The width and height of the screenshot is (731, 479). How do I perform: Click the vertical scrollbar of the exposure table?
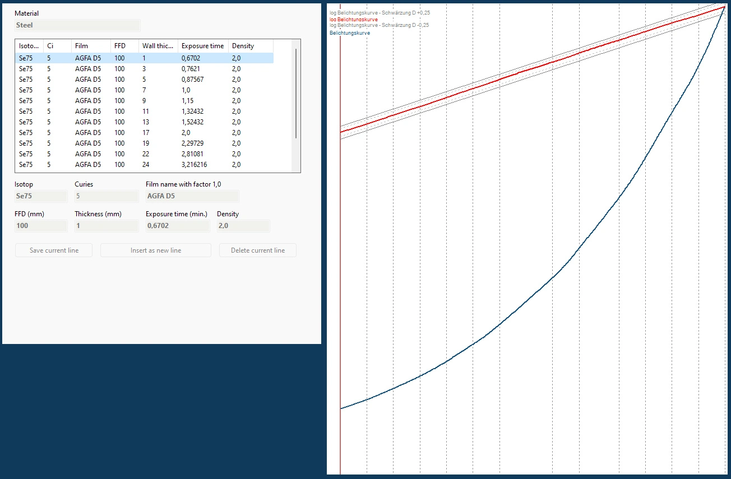[295, 94]
